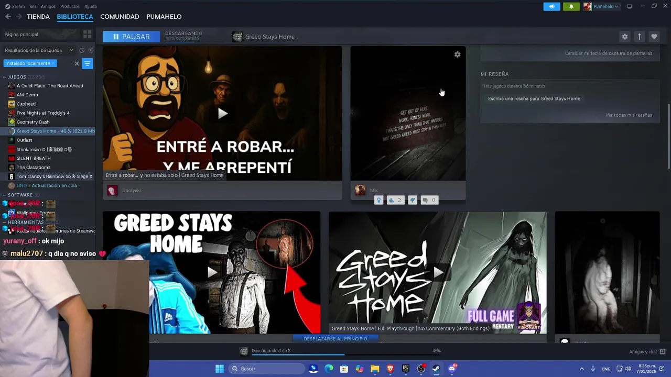The image size is (671, 377).
Task: Open Steam Big Picture mode icon
Action: tap(630, 6)
